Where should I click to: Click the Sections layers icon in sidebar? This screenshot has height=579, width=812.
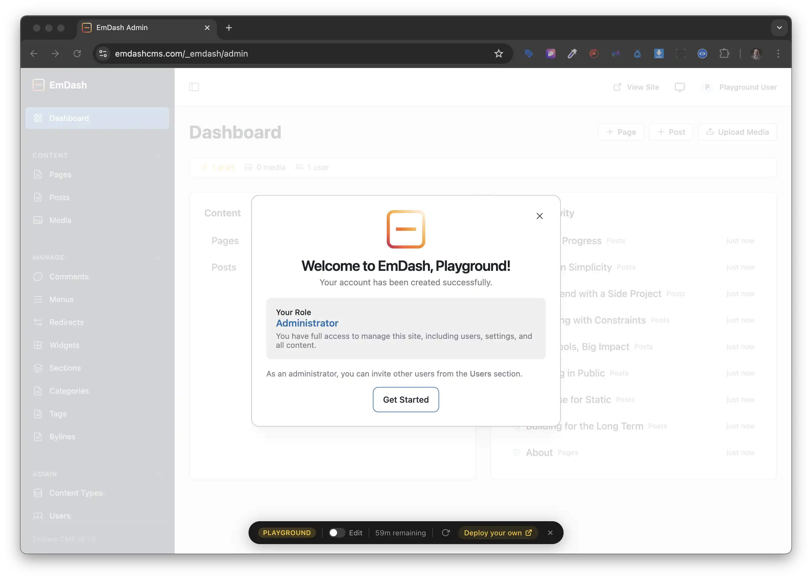tap(38, 368)
